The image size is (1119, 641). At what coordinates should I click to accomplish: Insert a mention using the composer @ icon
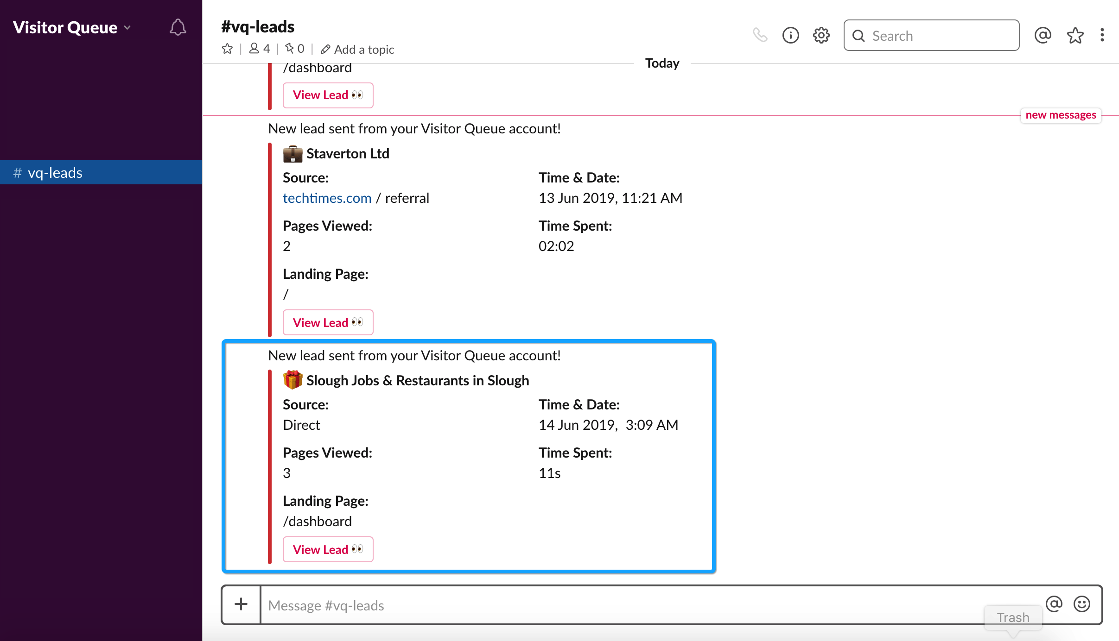click(x=1054, y=604)
